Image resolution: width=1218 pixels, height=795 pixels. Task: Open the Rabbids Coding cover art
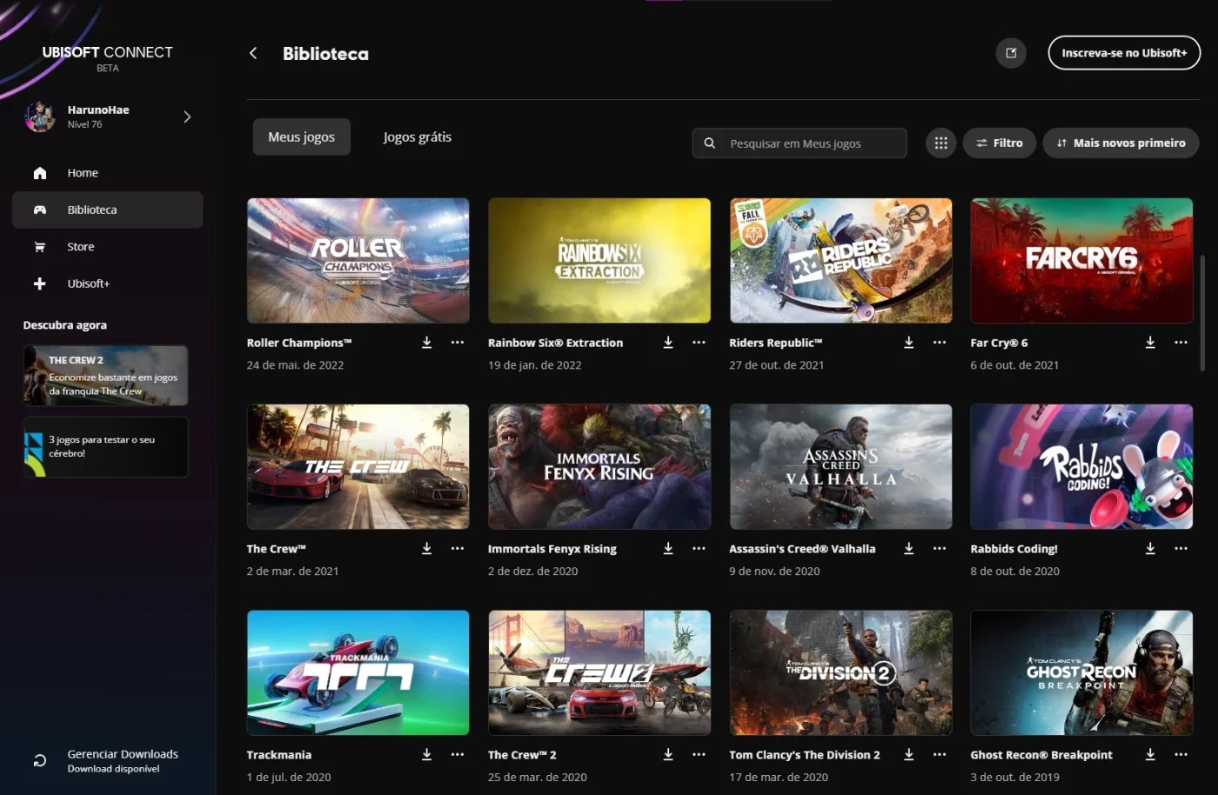1081,467
